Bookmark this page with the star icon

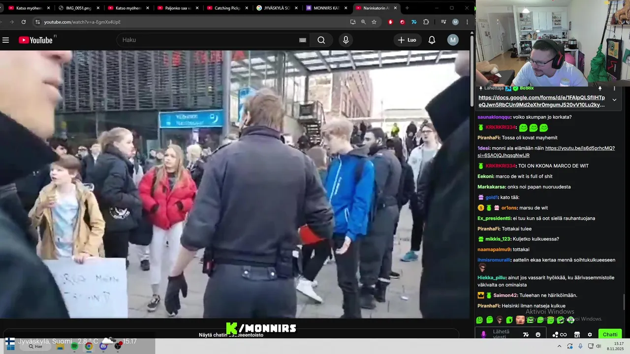pos(374,22)
